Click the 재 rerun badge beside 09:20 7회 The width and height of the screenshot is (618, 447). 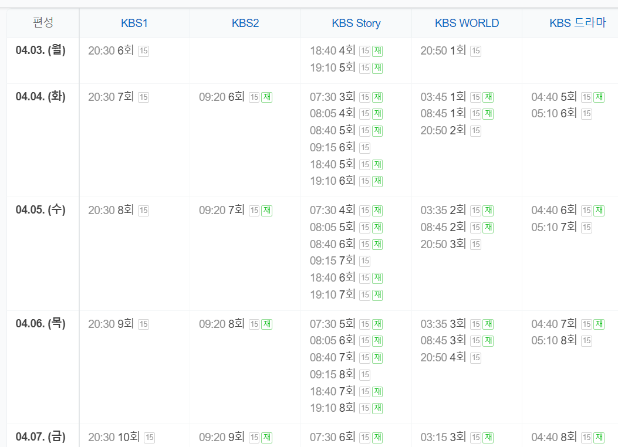point(267,211)
